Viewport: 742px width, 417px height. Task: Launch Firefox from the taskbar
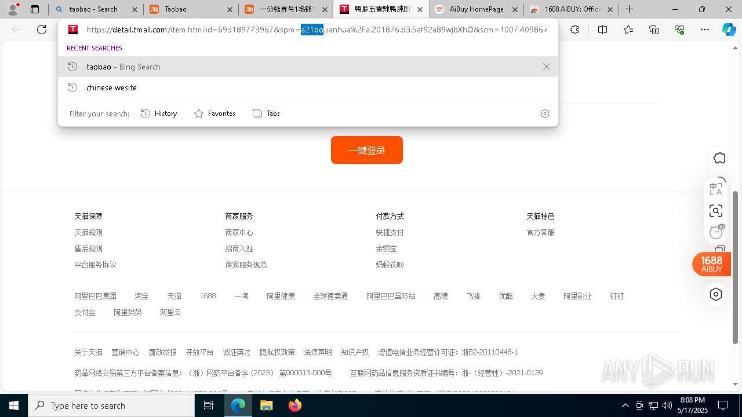pos(295,405)
